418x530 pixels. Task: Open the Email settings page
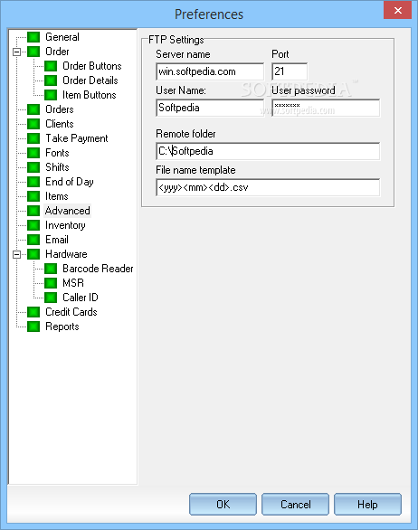click(57, 240)
